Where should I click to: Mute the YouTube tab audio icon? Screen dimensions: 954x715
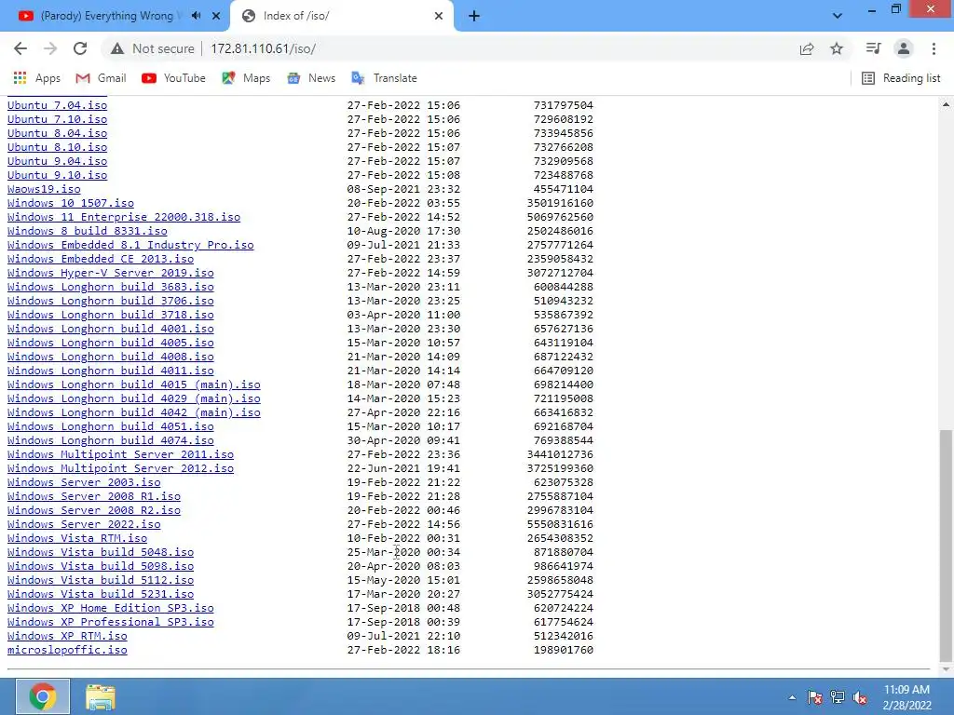coord(196,16)
